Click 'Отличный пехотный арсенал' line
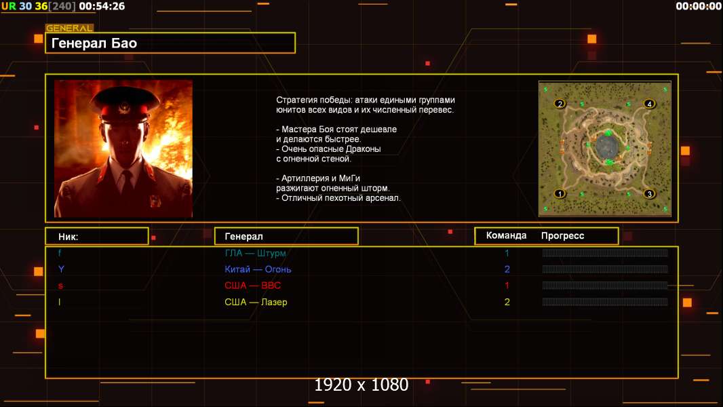This screenshot has width=723, height=407. coord(338,198)
